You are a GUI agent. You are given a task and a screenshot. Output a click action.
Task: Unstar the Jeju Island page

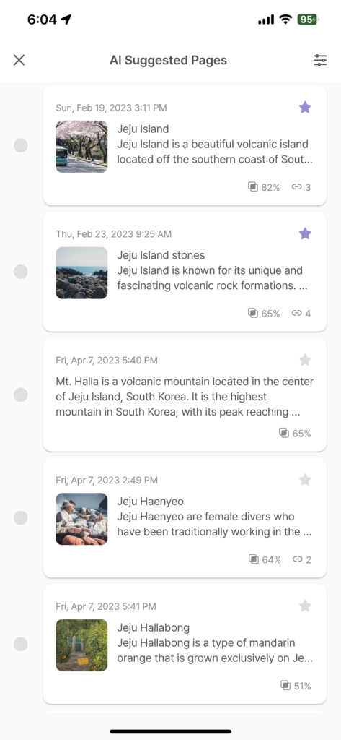click(305, 107)
